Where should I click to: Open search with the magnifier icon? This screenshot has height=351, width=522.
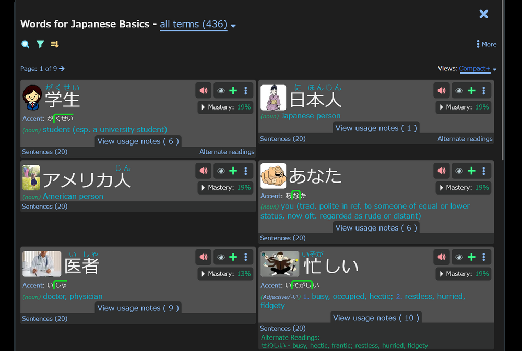pyautogui.click(x=25, y=44)
